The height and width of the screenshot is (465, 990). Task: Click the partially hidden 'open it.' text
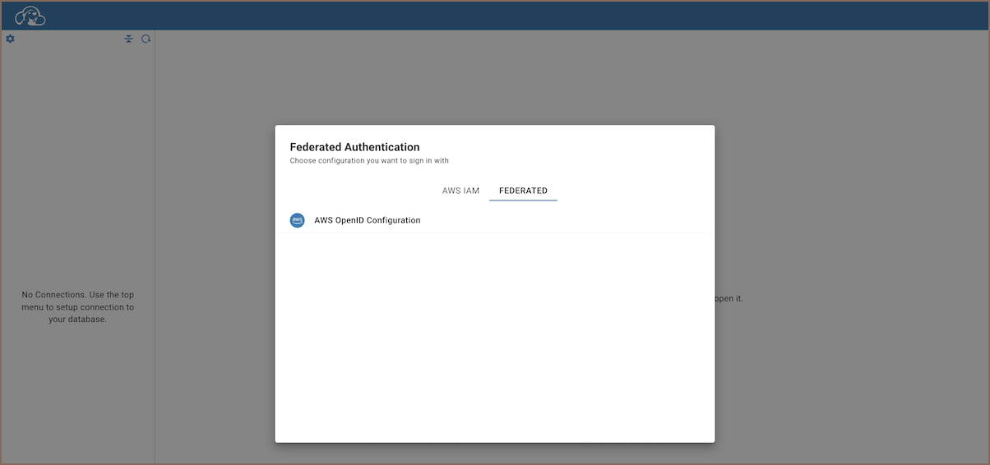(x=729, y=298)
